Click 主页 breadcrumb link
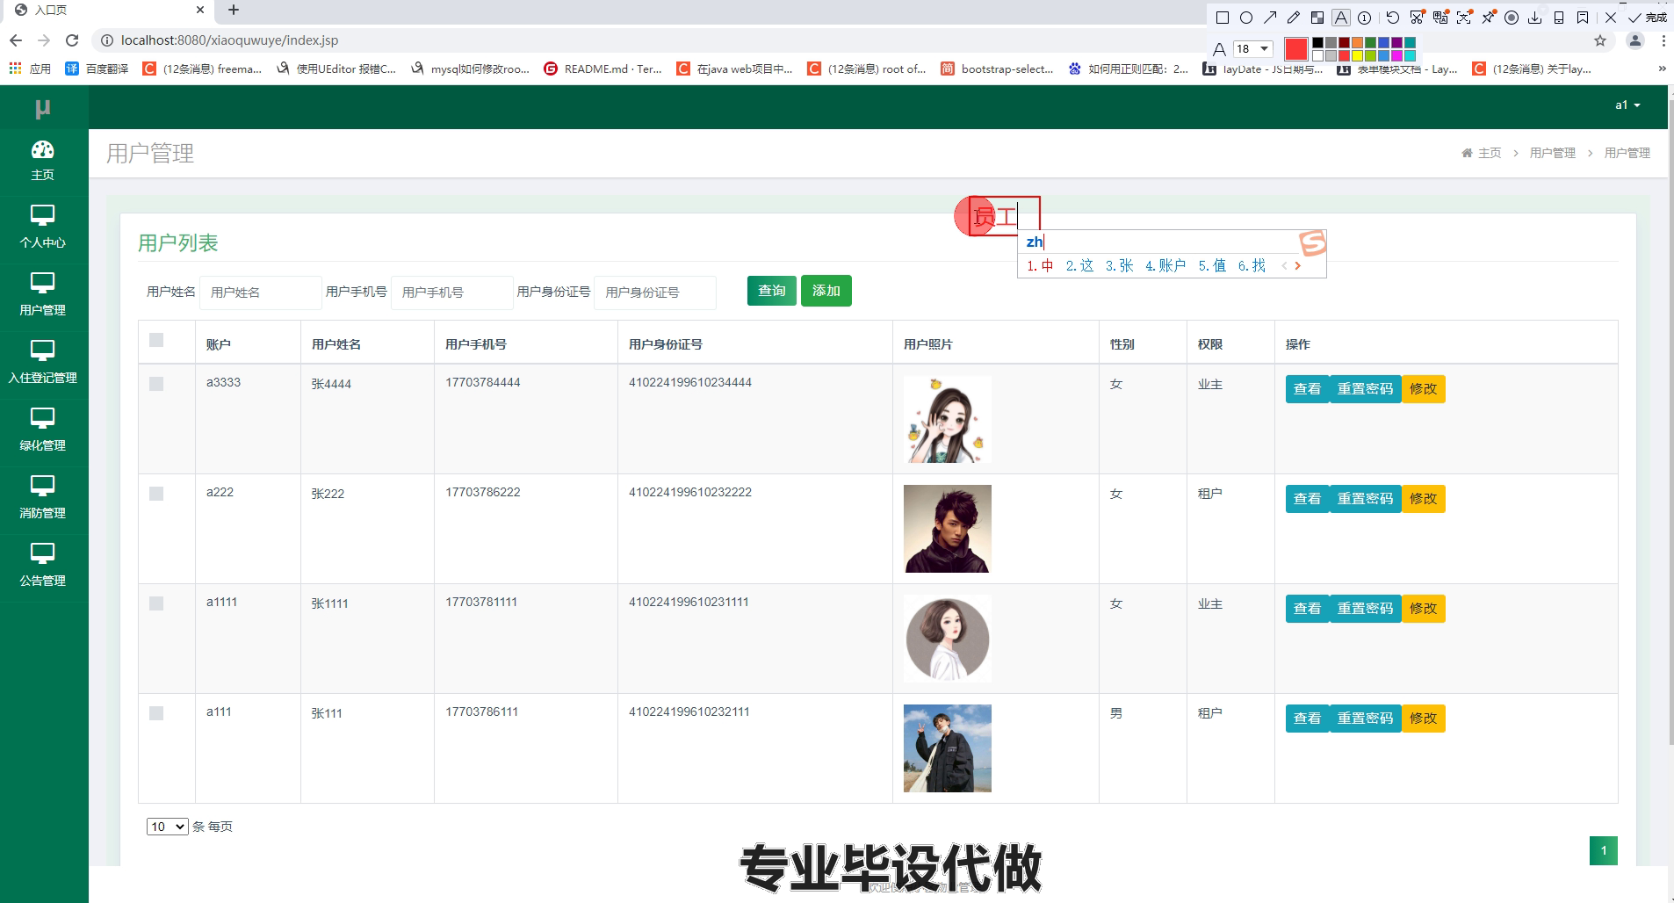 click(x=1490, y=153)
